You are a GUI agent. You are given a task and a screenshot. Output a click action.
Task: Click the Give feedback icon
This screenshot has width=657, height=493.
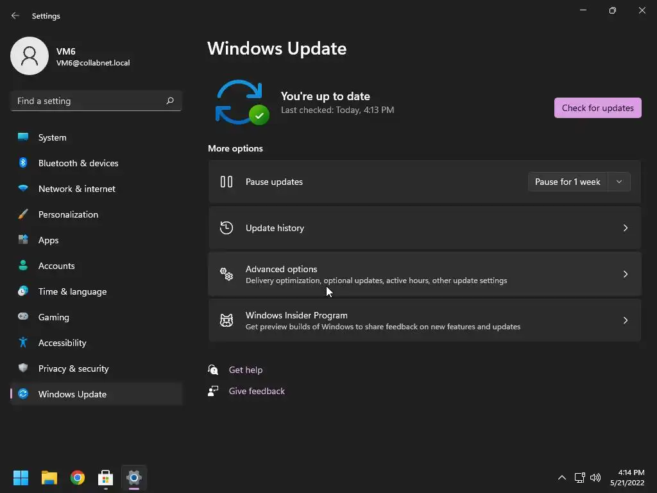tap(213, 391)
